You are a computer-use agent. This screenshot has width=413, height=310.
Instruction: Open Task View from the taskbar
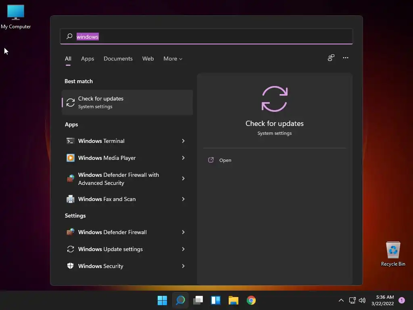pyautogui.click(x=198, y=300)
